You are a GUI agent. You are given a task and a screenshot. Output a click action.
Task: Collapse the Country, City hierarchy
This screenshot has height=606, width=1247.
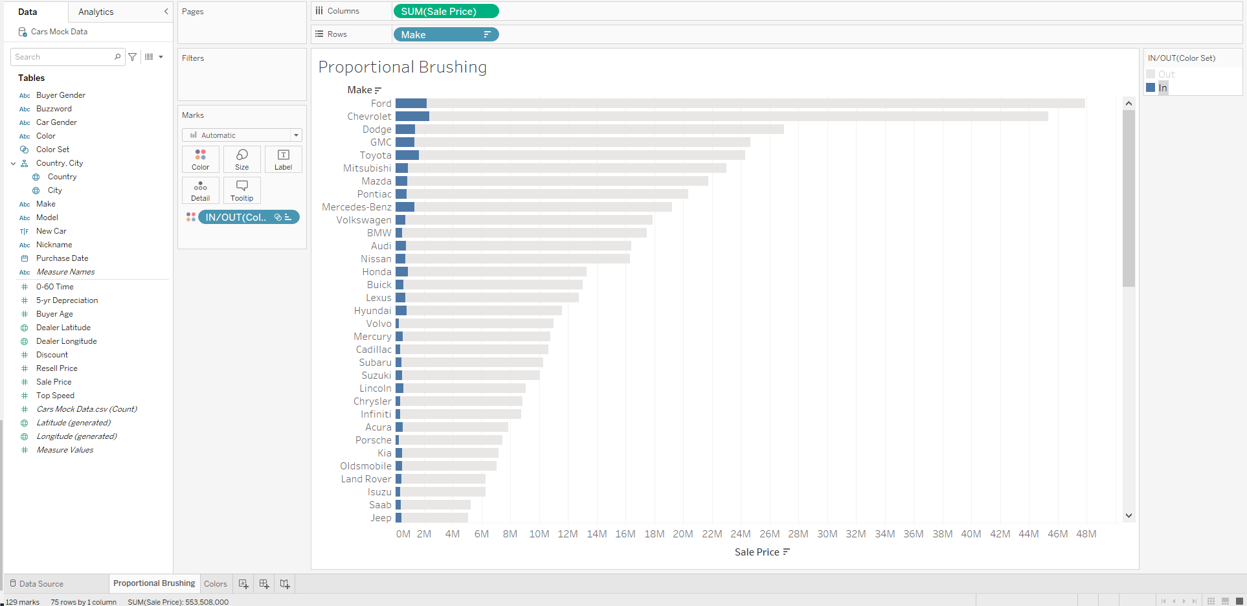click(x=13, y=164)
